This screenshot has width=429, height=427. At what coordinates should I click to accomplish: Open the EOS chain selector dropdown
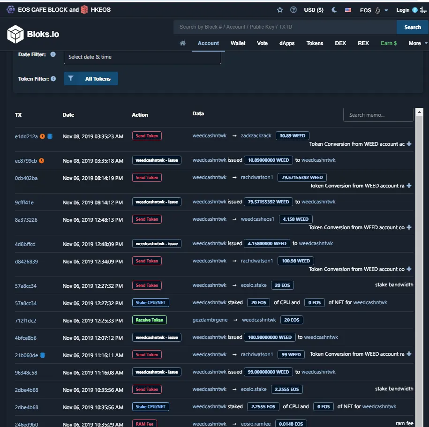pos(374,10)
